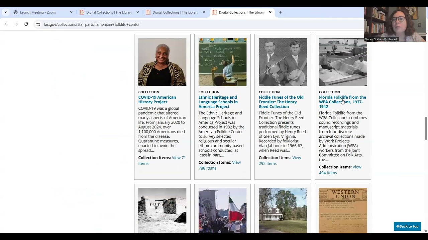Switch to the Launch Meeting - Zoom tab
428x240 pixels.
pos(38,12)
